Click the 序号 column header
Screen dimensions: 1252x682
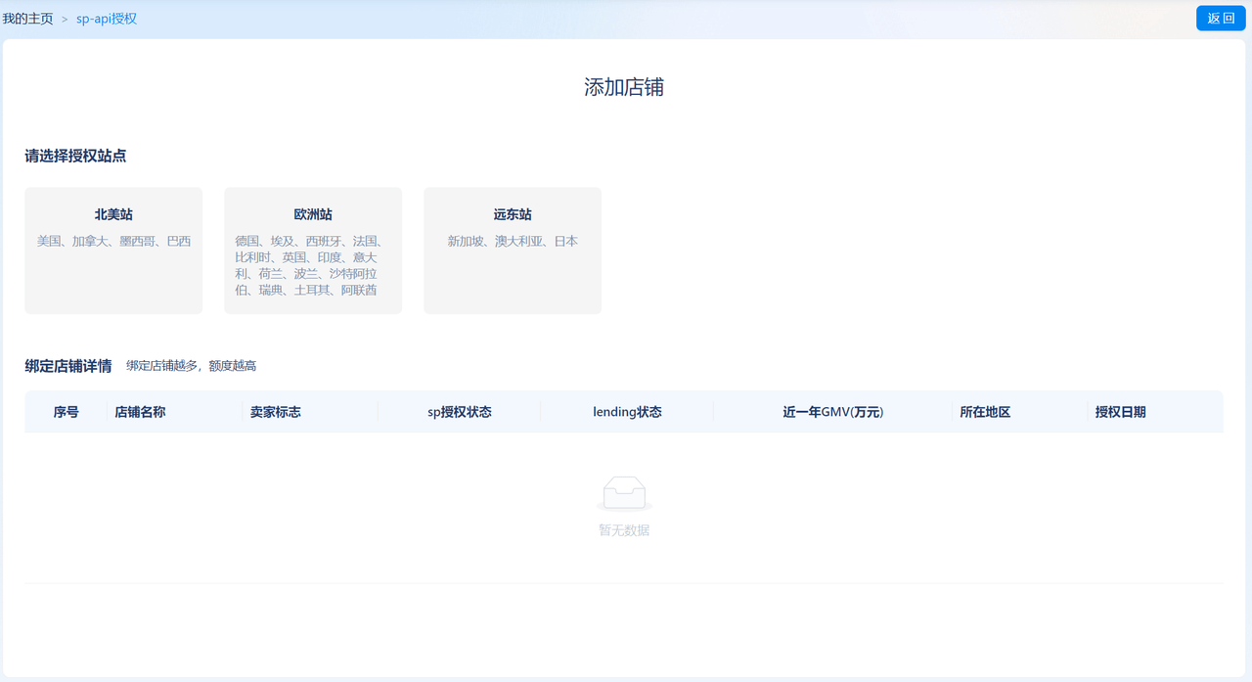pyautogui.click(x=67, y=412)
